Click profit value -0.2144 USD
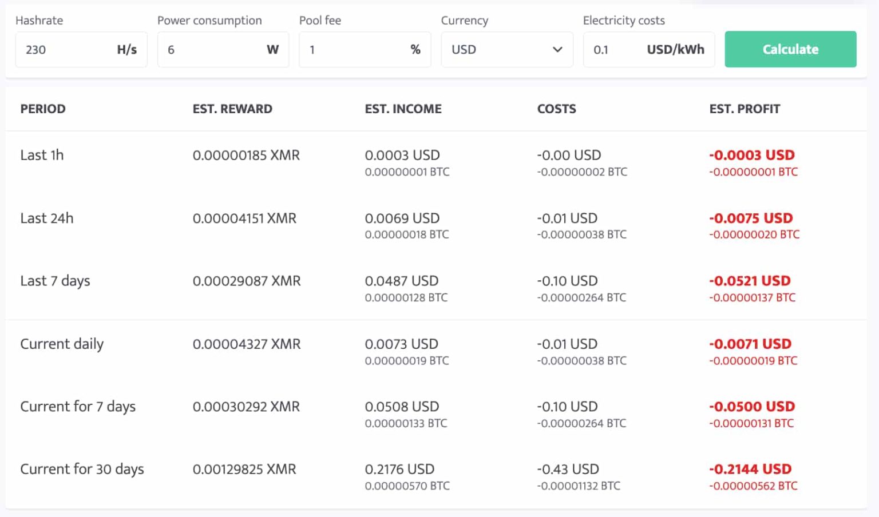 pos(750,469)
